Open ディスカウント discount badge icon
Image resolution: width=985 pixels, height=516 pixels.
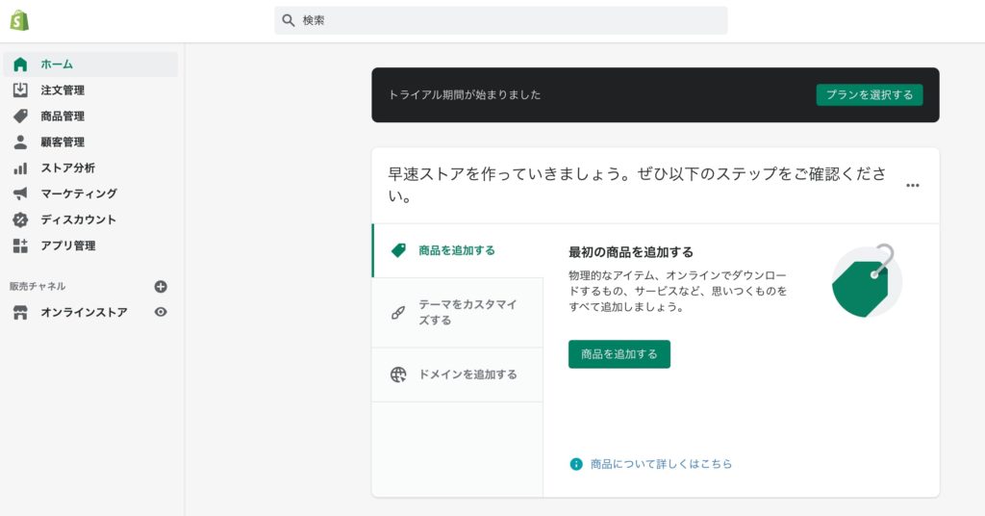(20, 219)
